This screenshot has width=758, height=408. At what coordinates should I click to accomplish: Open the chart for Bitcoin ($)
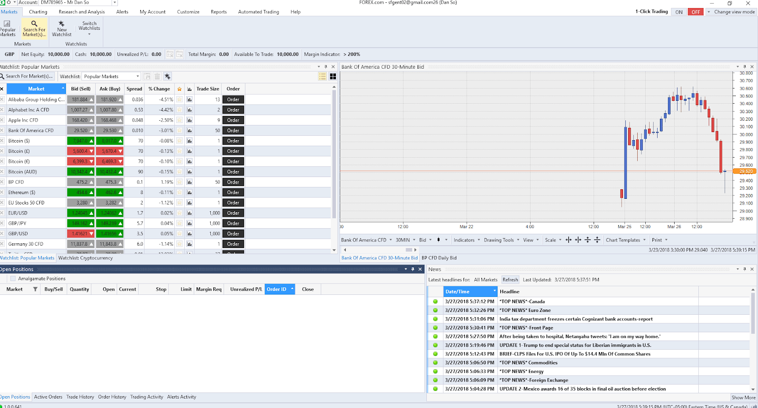(x=189, y=141)
